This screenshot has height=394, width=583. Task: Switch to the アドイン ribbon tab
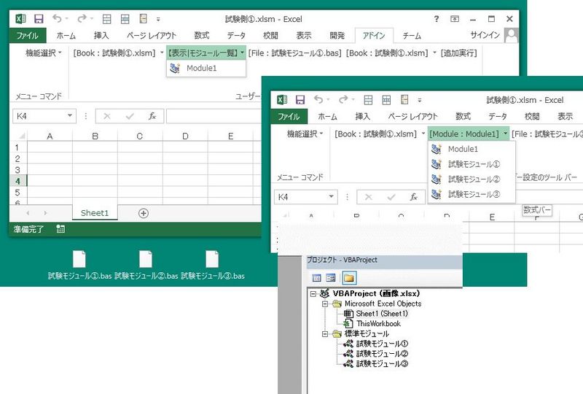[374, 35]
